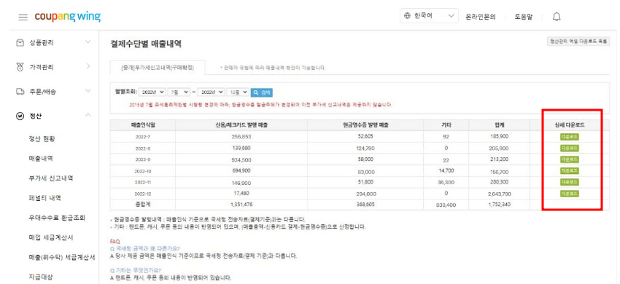The image size is (620, 284).
Task: Open the 한국어 language dropdown
Action: [x=429, y=16]
